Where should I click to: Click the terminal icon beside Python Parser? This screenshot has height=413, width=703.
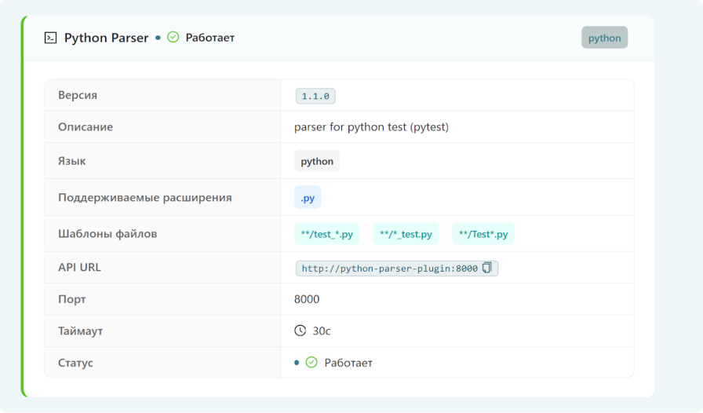click(51, 38)
